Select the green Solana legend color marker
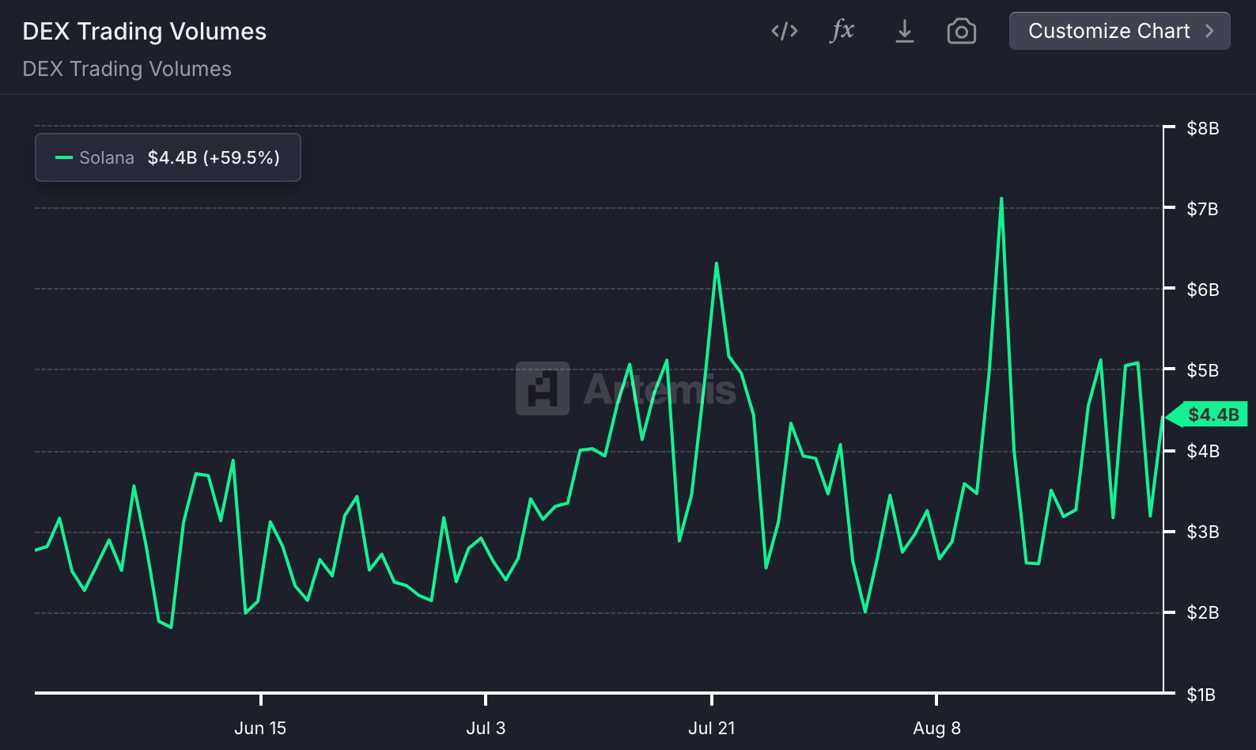Screen dimensions: 1256x750 64,157
